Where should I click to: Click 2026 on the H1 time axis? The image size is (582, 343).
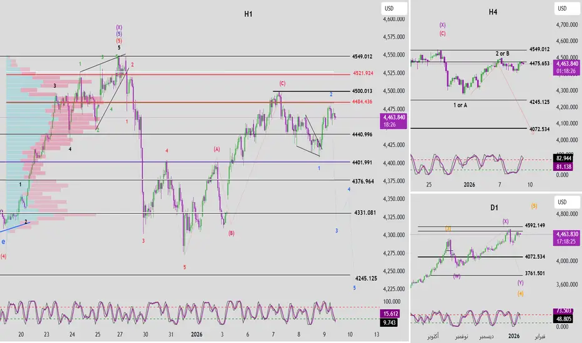point(197,334)
